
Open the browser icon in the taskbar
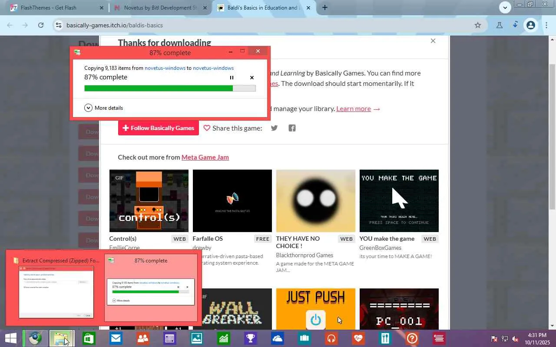(x=35, y=338)
